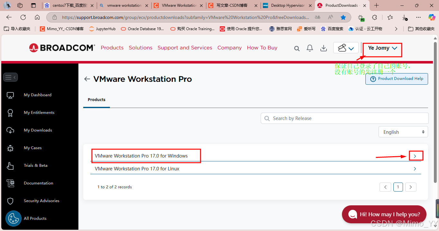Viewport: 439px width, 231px height.
Task: Open the 其他收藏夹 bookmarks folder
Action: point(421,29)
